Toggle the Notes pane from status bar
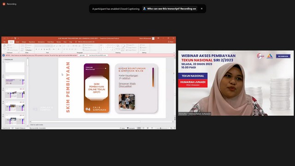This screenshot has height=166, width=295. [123, 128]
